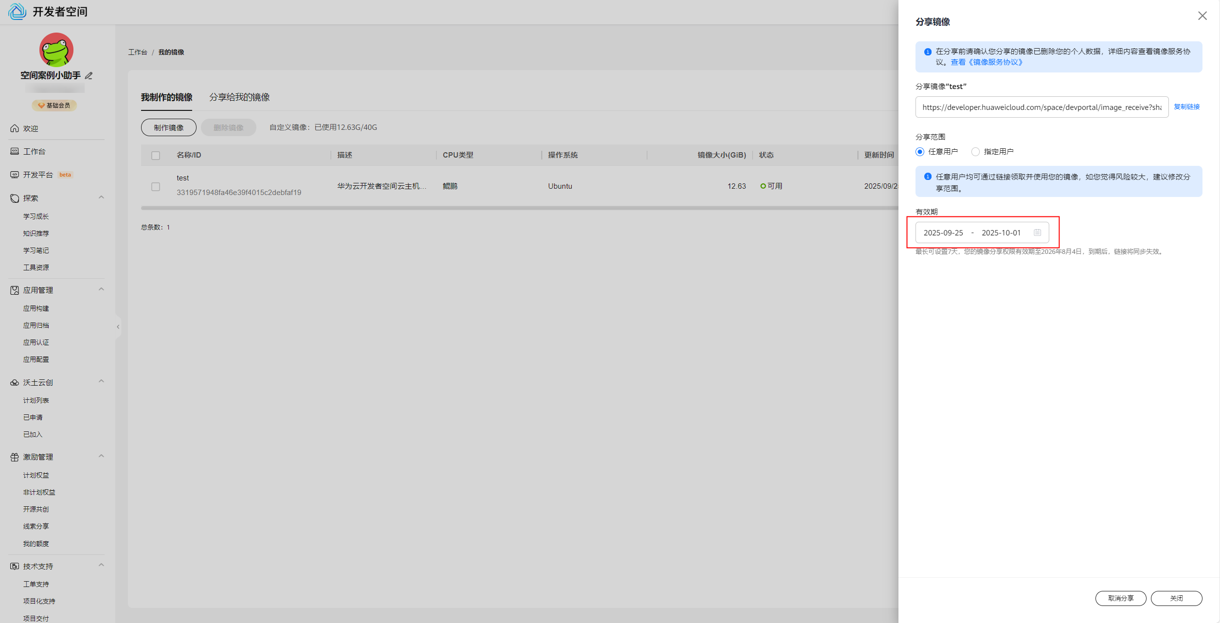Screen dimensions: 1220x623
Task: Switch to 分享给我的镜像 tab
Action: (239, 97)
